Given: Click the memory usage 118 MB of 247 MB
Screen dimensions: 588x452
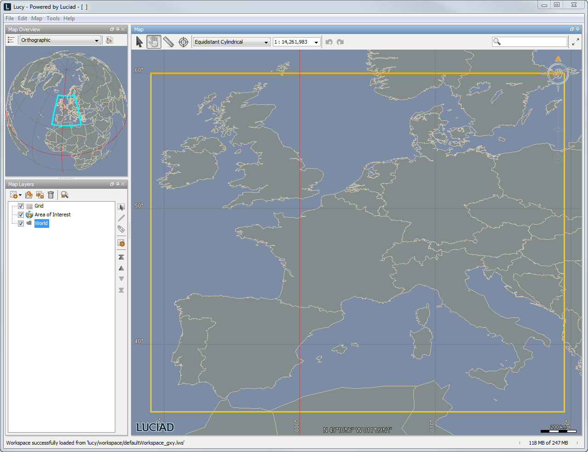Looking at the screenshot, I should pos(548,443).
